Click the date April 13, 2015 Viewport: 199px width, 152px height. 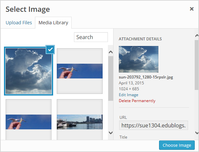click(x=131, y=83)
